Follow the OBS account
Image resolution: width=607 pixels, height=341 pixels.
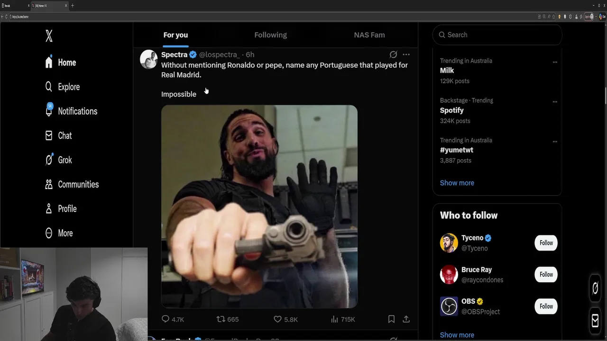546,306
